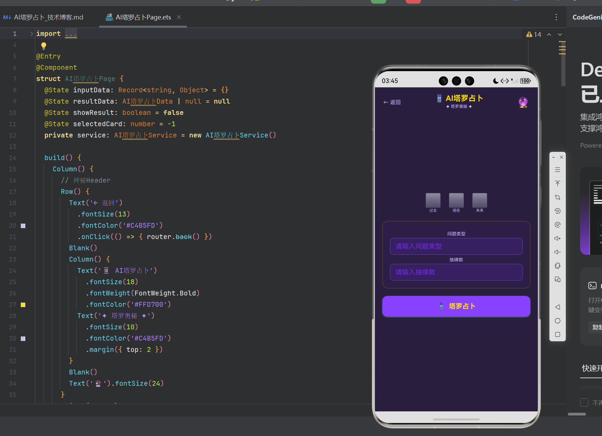Viewport: 602px width, 436px height.
Task: Click the emulator pin-to-top arrow icon
Action: [x=558, y=184]
